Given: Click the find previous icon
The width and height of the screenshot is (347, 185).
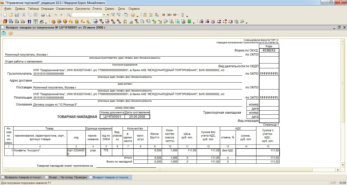Looking at the screenshot, I should point(119,15).
